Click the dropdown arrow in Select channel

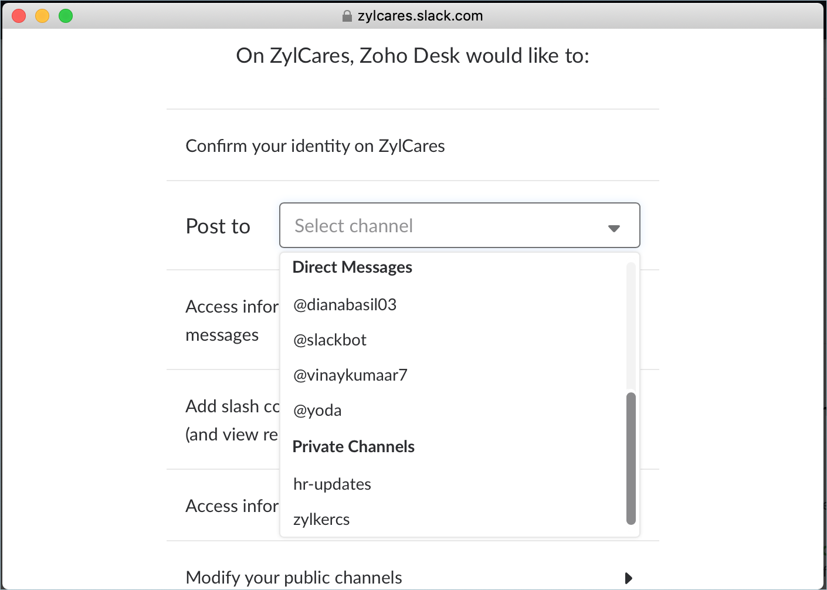click(x=614, y=228)
